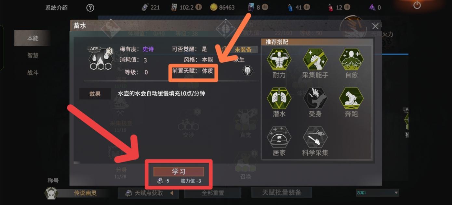Select the 居家 talent icon

(279, 137)
